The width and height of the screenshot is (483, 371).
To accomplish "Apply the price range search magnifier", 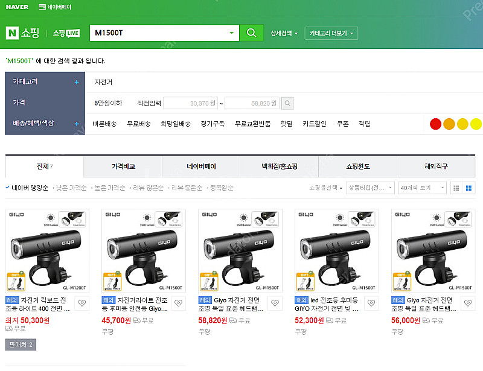I will [287, 103].
